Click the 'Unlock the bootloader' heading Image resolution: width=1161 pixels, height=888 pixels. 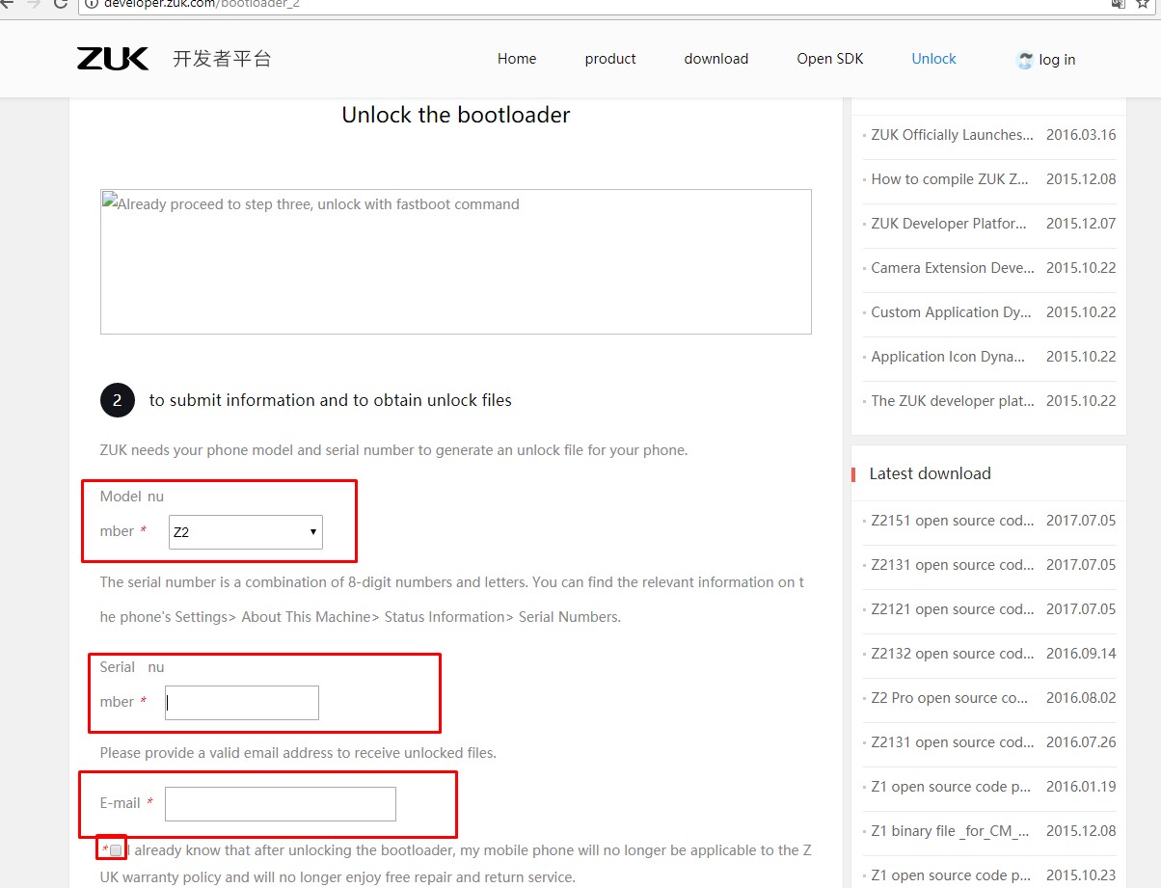click(x=456, y=115)
